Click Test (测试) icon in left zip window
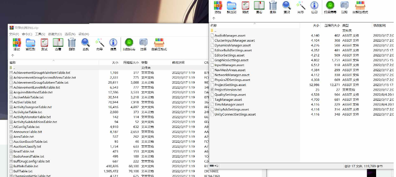Screen dimensions: 396x177 (44, 44)
